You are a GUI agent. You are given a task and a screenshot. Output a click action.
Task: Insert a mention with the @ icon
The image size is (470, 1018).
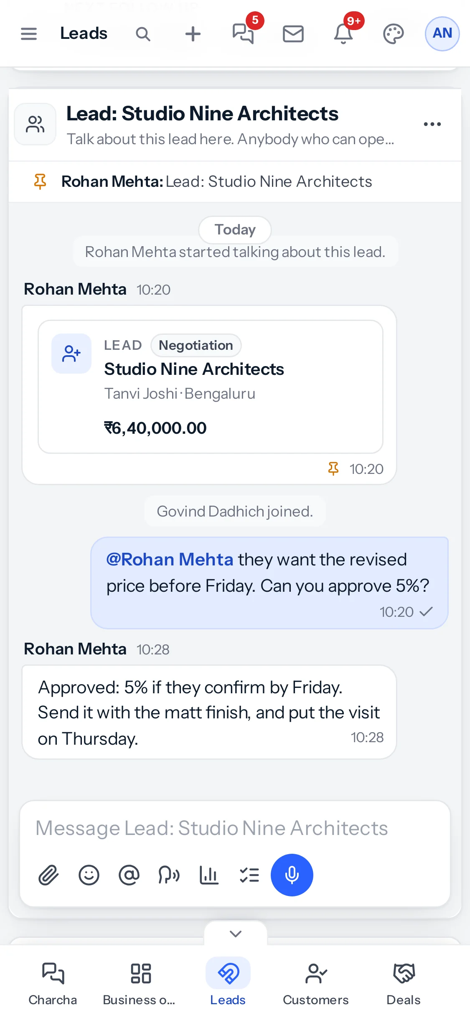point(129,875)
